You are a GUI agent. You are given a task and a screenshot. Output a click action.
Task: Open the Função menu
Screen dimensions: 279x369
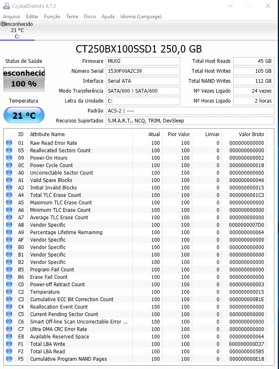click(x=52, y=17)
